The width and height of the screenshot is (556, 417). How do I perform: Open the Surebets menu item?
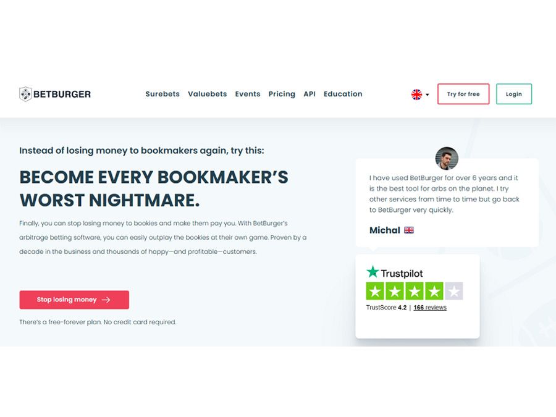click(162, 94)
